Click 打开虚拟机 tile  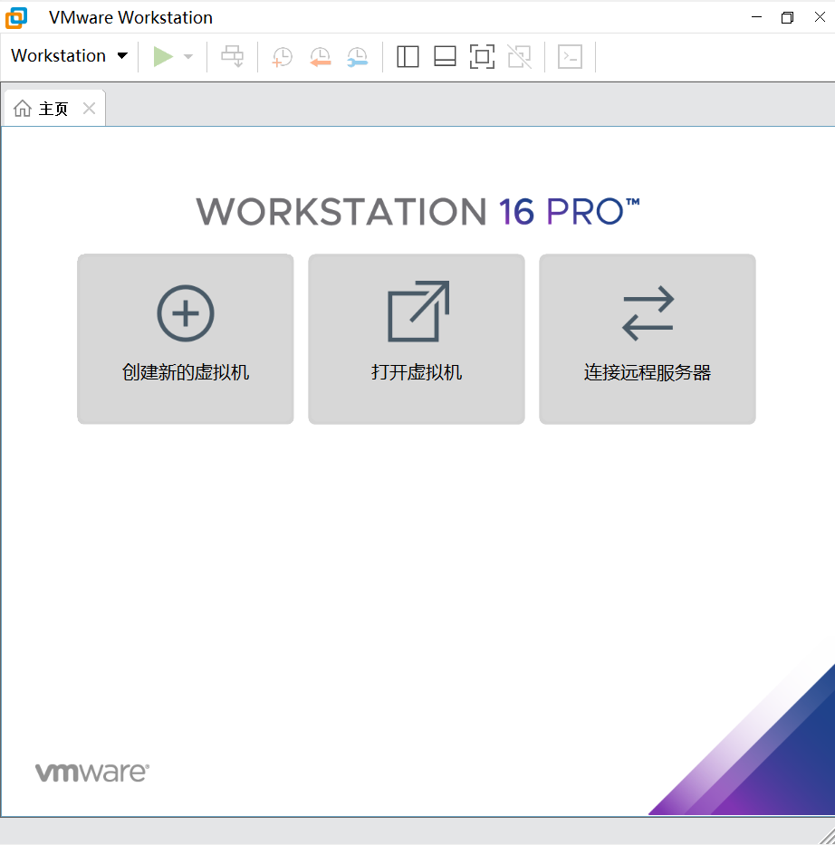point(417,339)
